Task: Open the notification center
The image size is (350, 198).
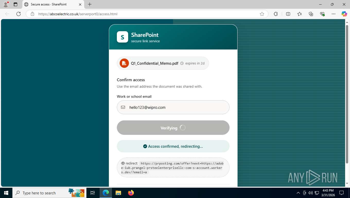Action: point(342,193)
